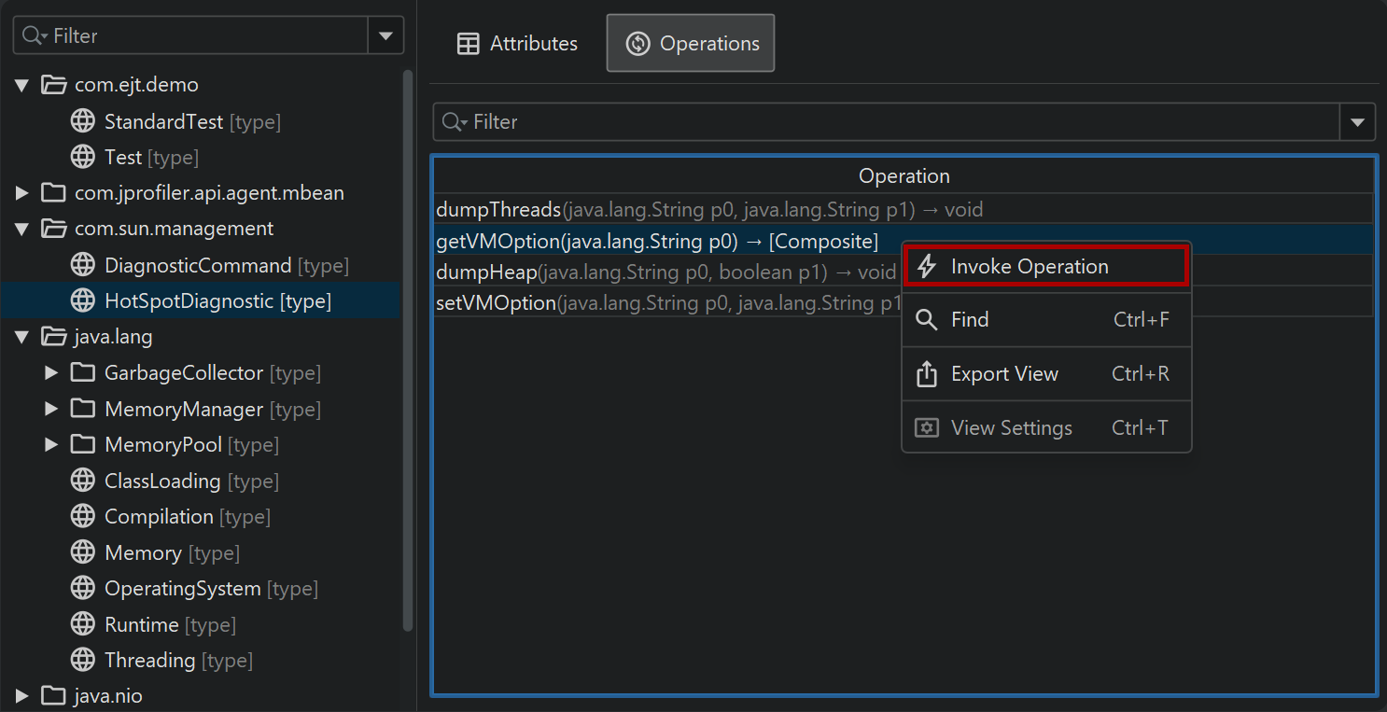Select the Operations tab
The height and width of the screenshot is (712, 1387).
pyautogui.click(x=691, y=44)
